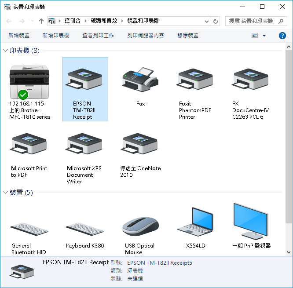Click 移除裝置 in the command bar
Image resolution: width=293 pixels, height=288 pixels.
pyautogui.click(x=188, y=36)
